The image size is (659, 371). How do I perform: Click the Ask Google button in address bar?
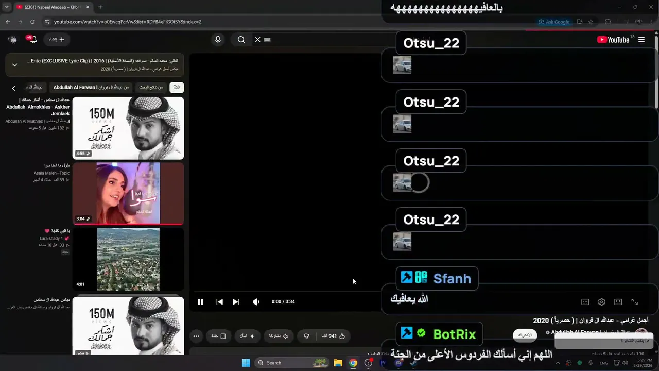coord(554,22)
